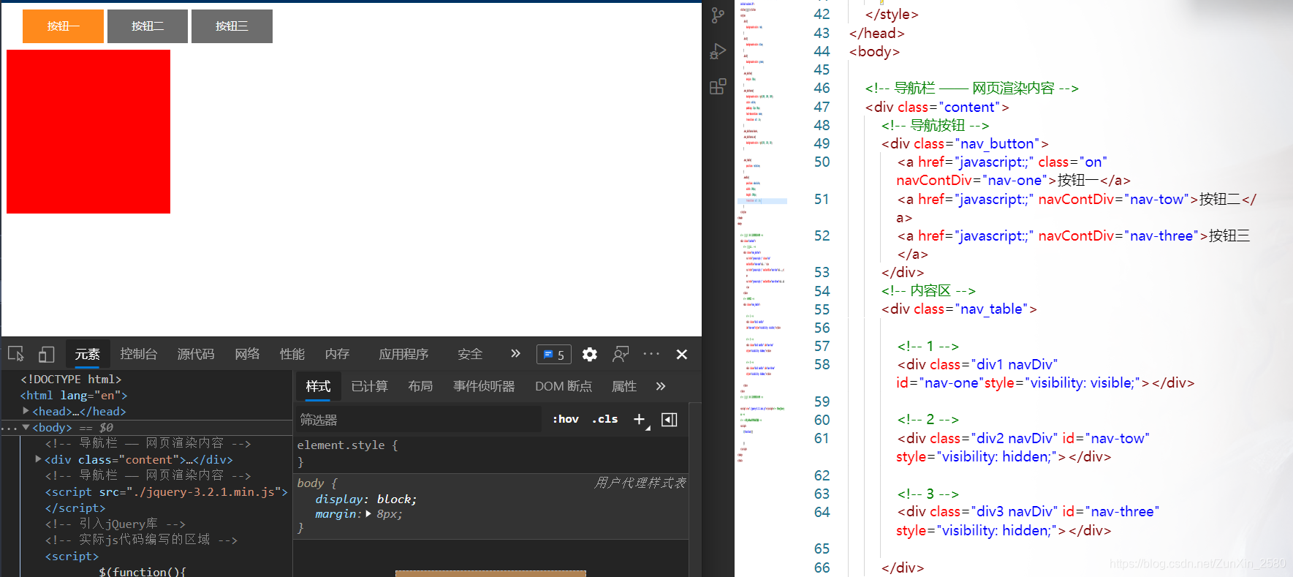The width and height of the screenshot is (1293, 577).
Task: Click line number 46 in VS Code gutter
Action: [x=822, y=88]
